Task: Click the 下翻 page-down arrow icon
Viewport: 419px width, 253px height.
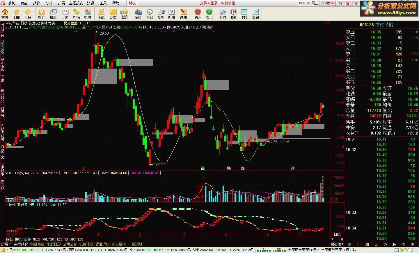Action: coord(28,14)
